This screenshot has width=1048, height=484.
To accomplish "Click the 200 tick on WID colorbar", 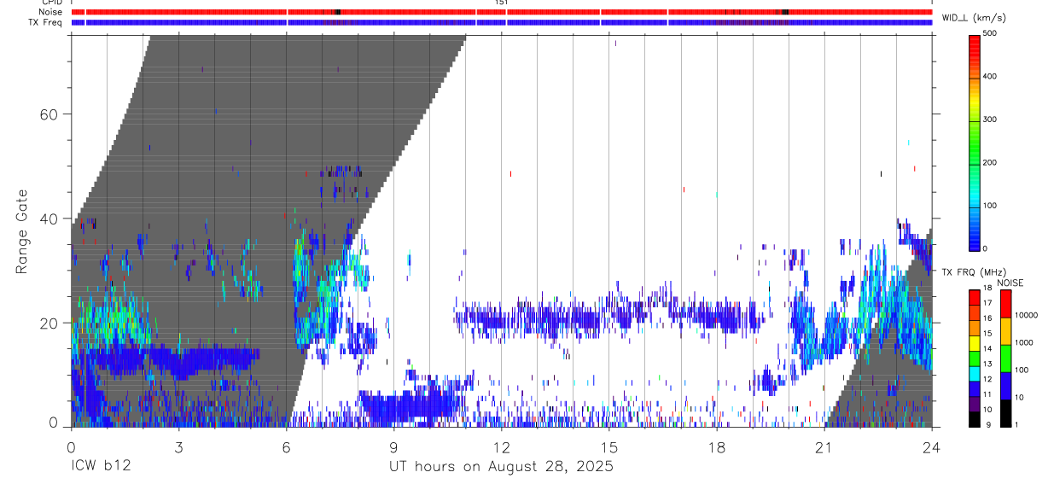I will (990, 162).
